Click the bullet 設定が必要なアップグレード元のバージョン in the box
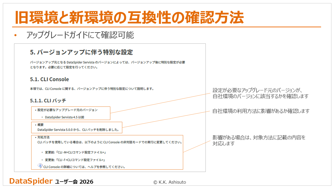 pos(67,110)
